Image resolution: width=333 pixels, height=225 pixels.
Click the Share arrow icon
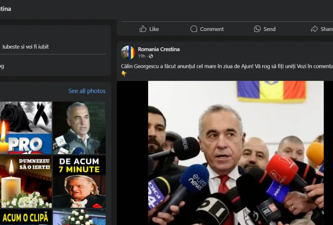pyautogui.click(x=314, y=29)
